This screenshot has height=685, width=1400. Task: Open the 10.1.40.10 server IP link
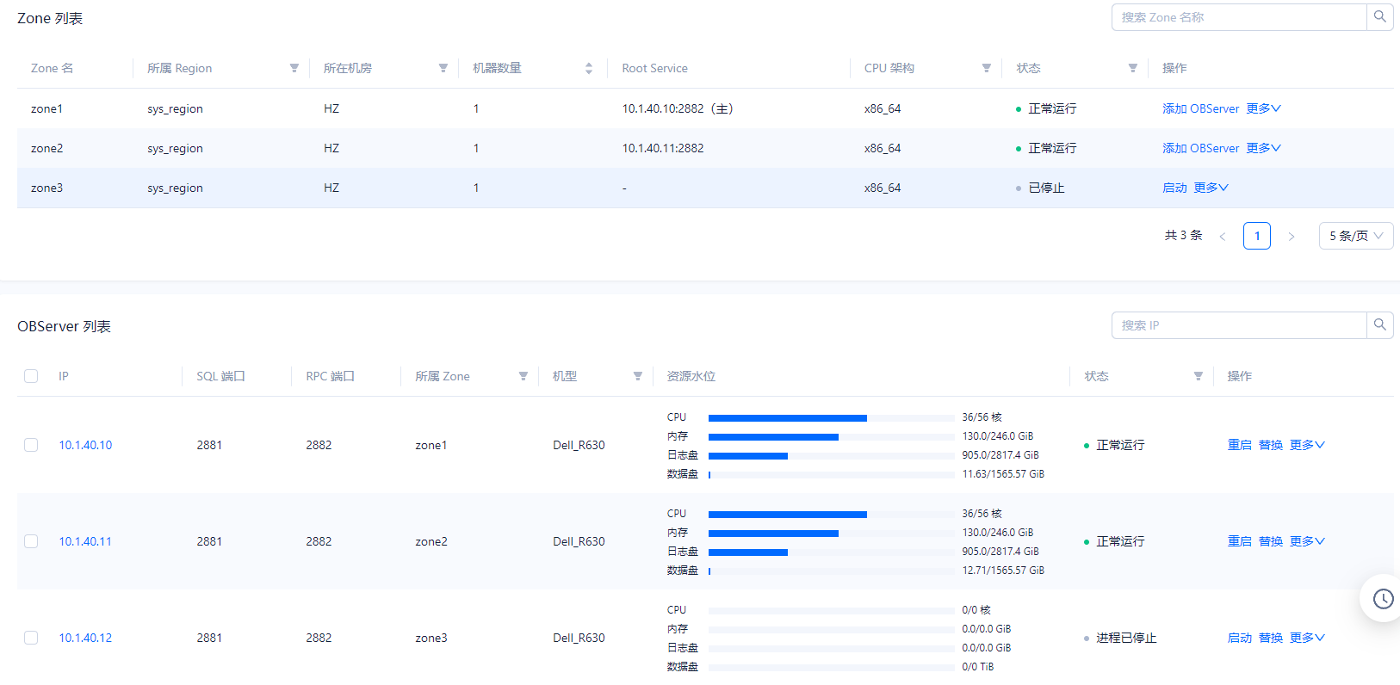pos(85,445)
